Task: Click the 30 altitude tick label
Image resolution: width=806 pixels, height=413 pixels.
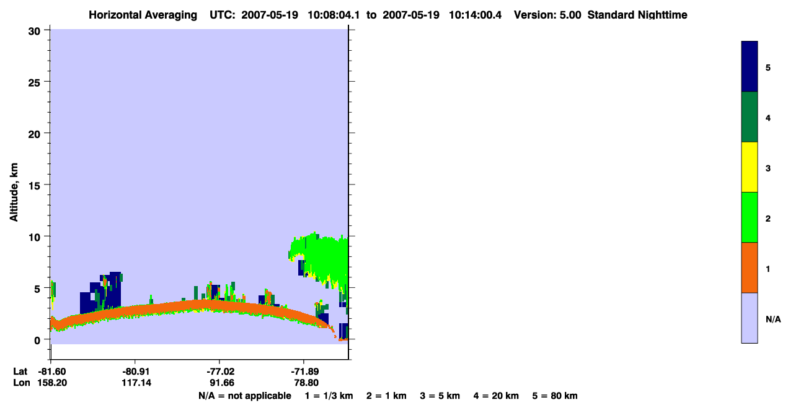Action: [x=36, y=30]
